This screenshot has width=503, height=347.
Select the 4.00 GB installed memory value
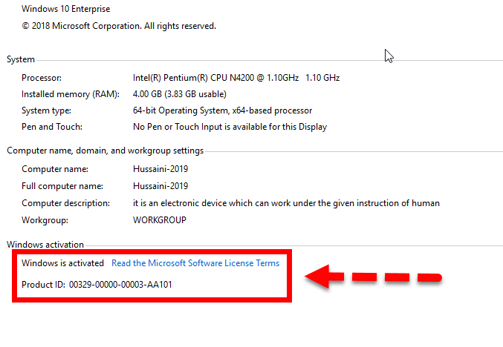(178, 94)
